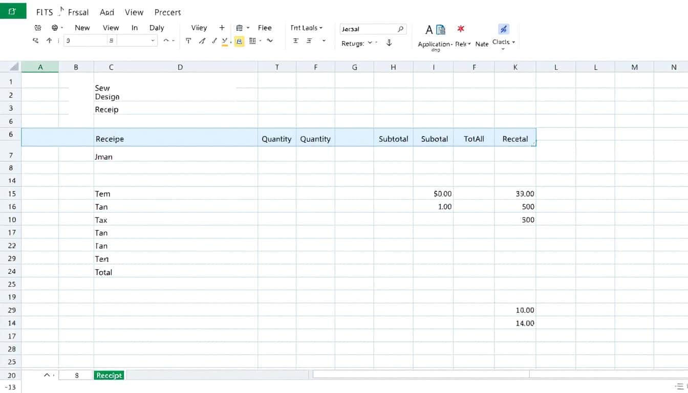Click the grid icon left of New
688x393 pixels.
38,28
